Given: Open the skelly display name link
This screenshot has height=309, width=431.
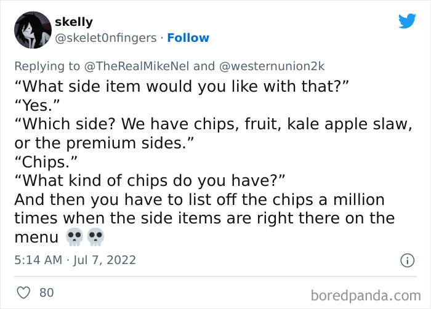Looking at the screenshot, I should 74,22.
